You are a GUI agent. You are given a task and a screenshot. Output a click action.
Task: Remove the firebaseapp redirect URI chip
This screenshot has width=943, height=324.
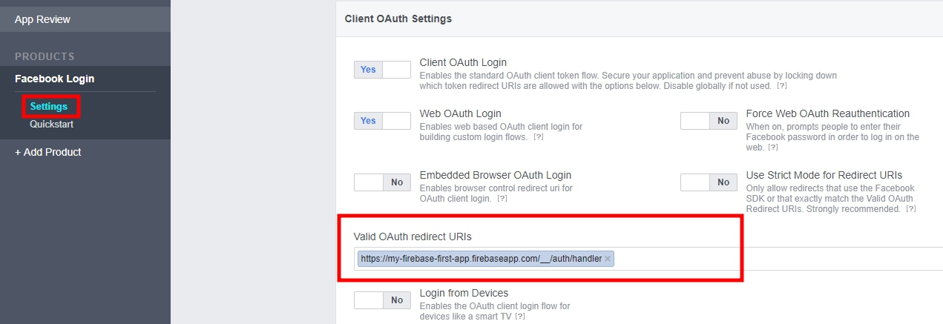[x=608, y=259]
